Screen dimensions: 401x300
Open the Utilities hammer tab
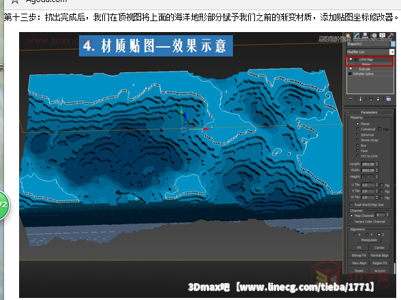tap(391, 36)
